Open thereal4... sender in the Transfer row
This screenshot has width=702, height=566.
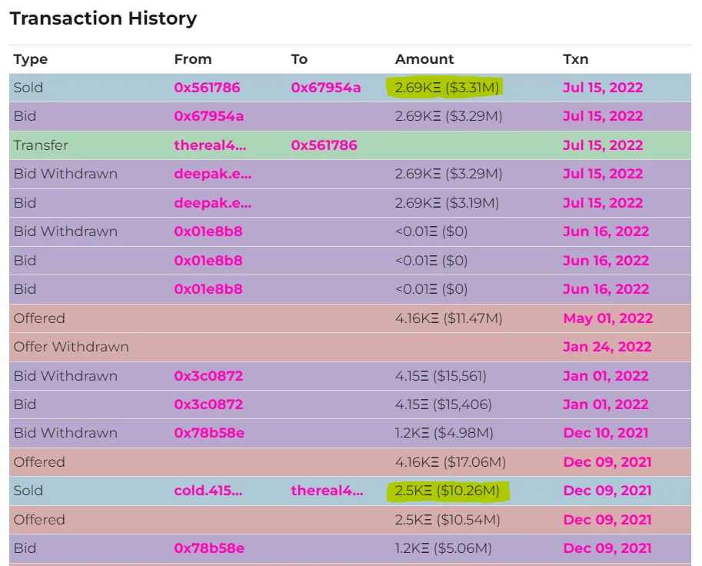pos(211,145)
